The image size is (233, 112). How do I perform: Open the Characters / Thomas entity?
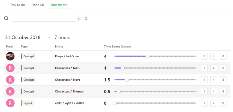tap(69, 91)
